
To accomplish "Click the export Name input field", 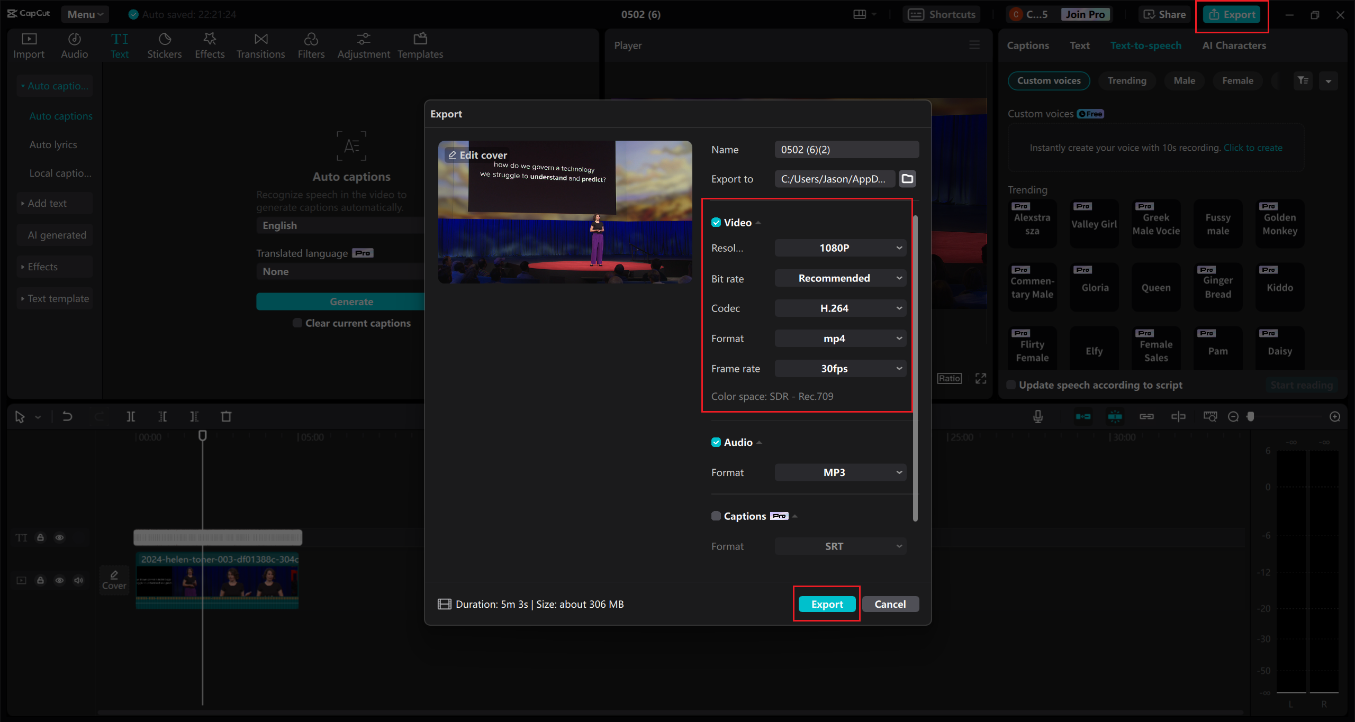I will (x=846, y=150).
